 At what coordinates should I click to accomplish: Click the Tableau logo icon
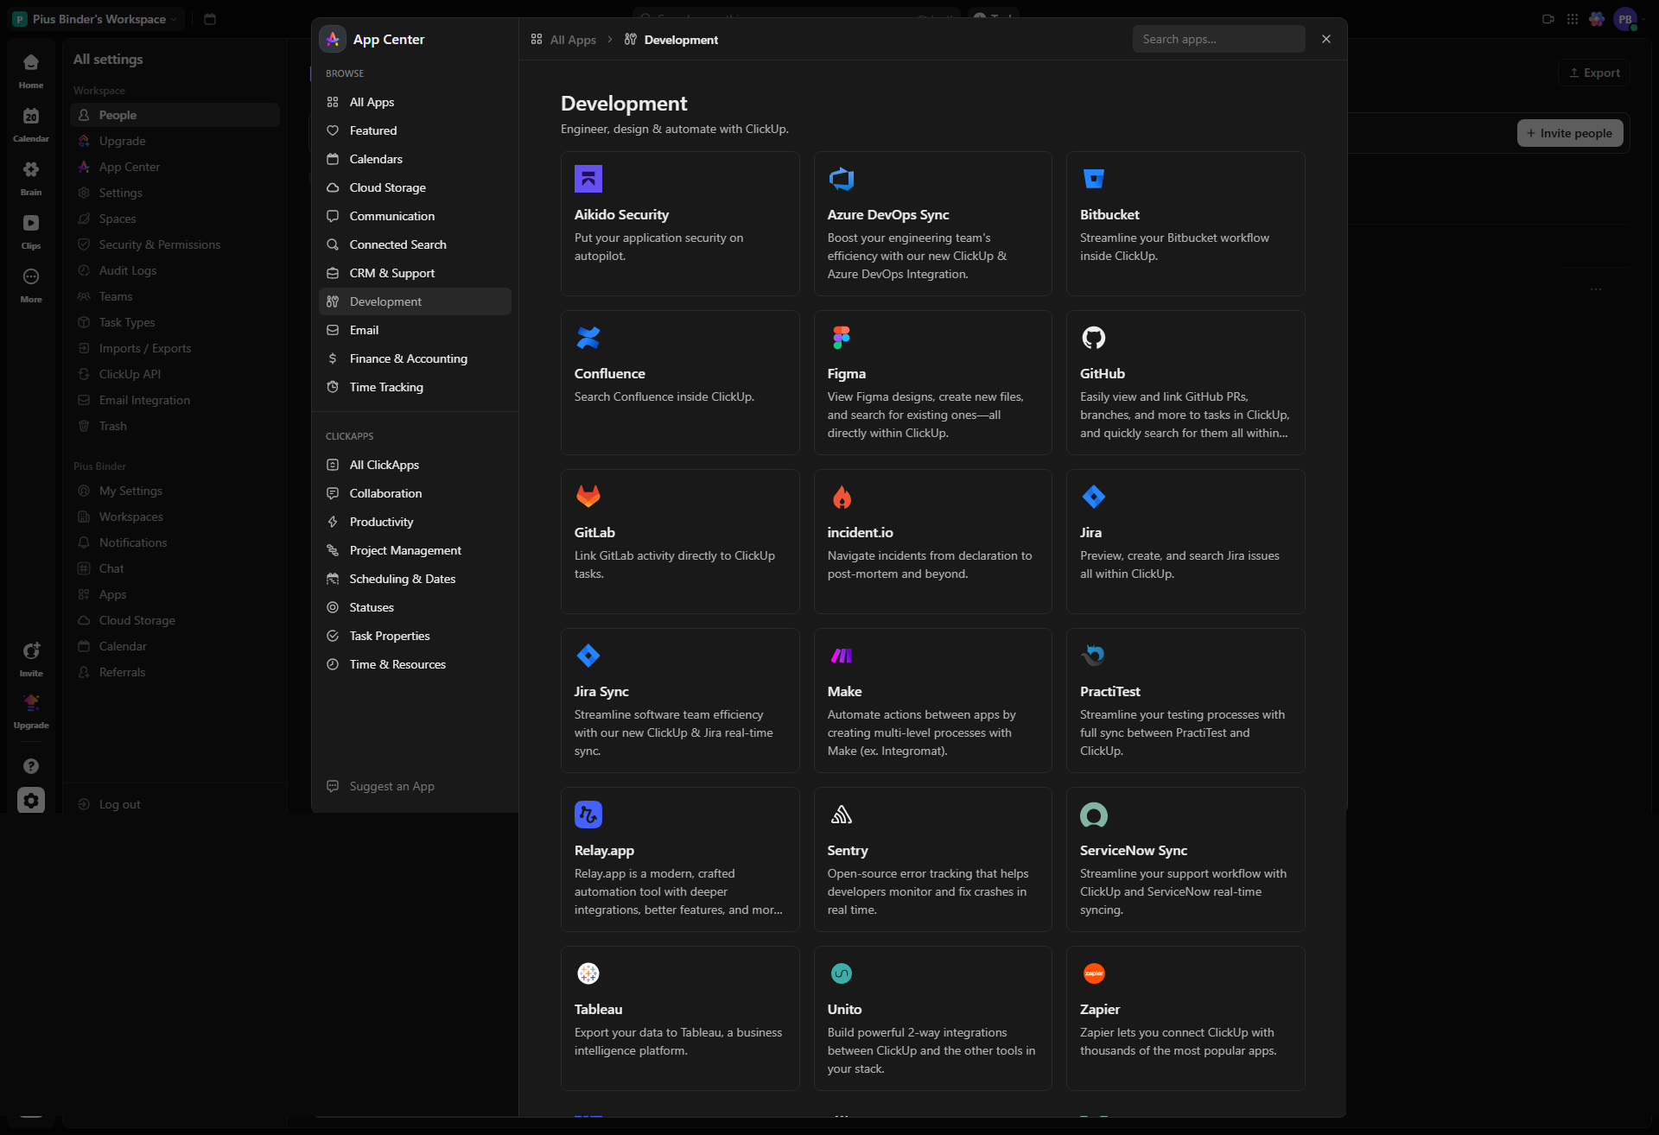(588, 973)
